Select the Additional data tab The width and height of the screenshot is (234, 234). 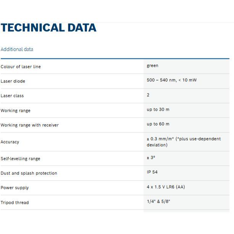click(x=17, y=49)
